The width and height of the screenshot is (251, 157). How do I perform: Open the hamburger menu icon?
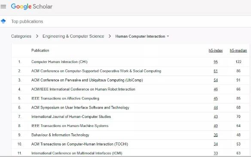[3, 6]
